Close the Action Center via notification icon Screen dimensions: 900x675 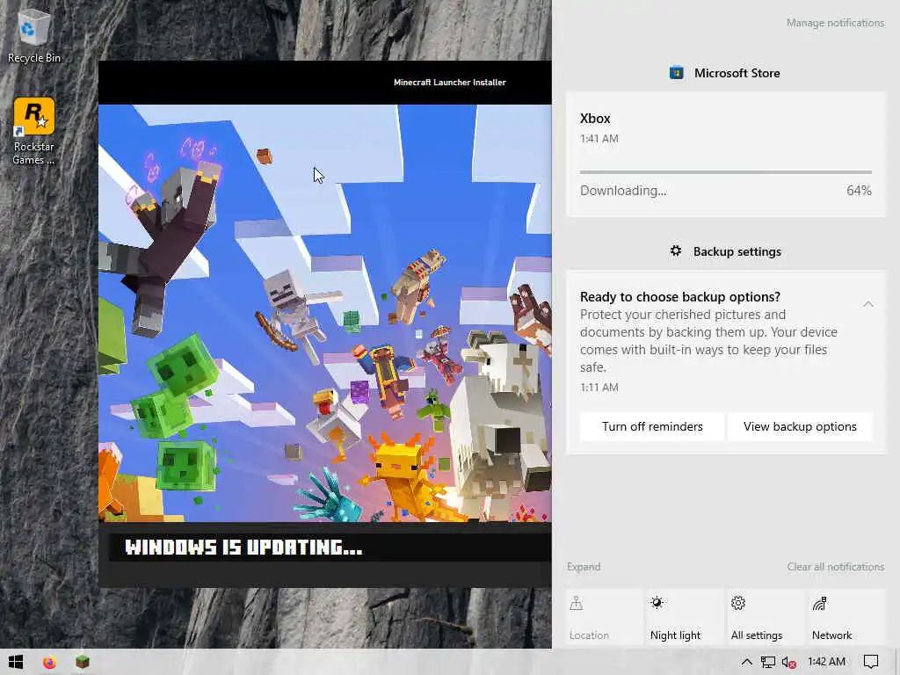pos(871,663)
